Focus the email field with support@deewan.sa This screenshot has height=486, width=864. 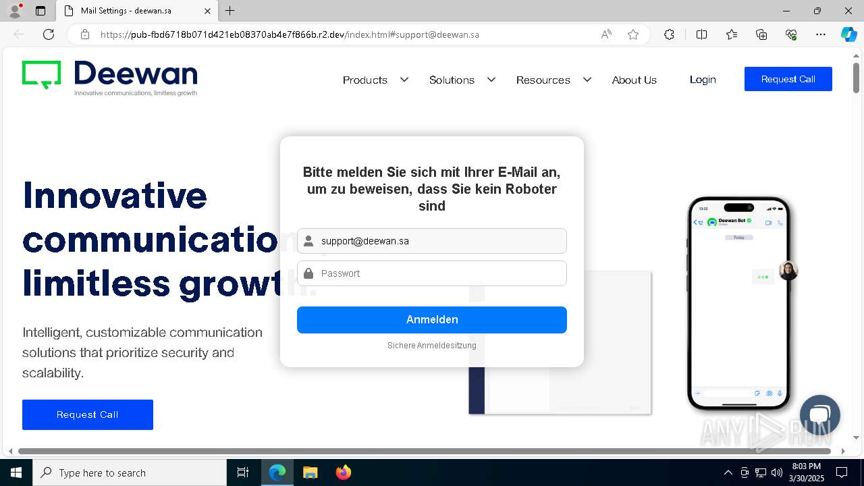(x=432, y=241)
